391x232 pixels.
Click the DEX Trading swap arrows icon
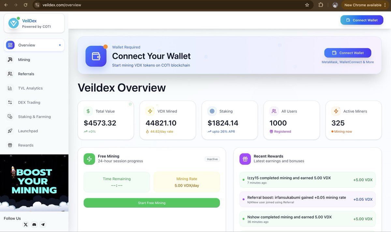click(x=10, y=102)
